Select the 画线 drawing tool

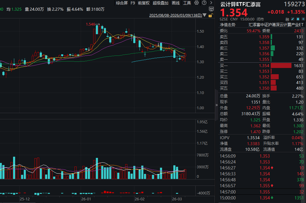[x=175, y=3]
